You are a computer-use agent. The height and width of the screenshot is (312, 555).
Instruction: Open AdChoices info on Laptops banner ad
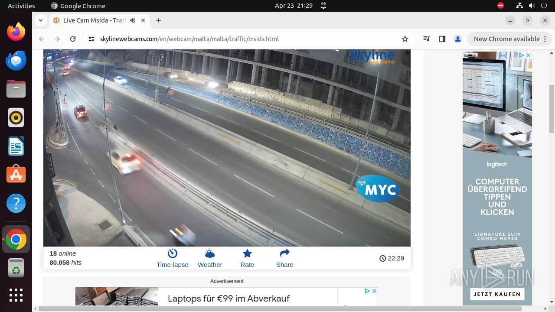tap(368, 291)
